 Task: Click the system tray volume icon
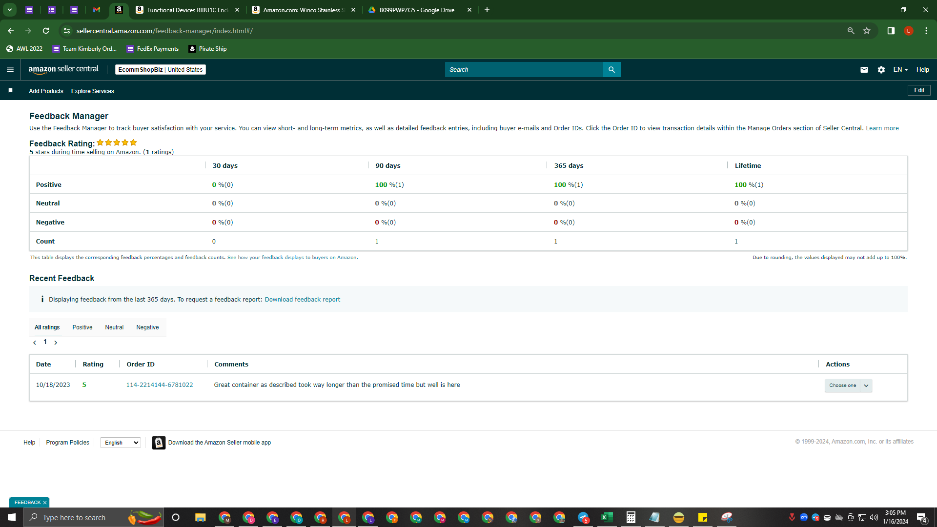point(874,517)
